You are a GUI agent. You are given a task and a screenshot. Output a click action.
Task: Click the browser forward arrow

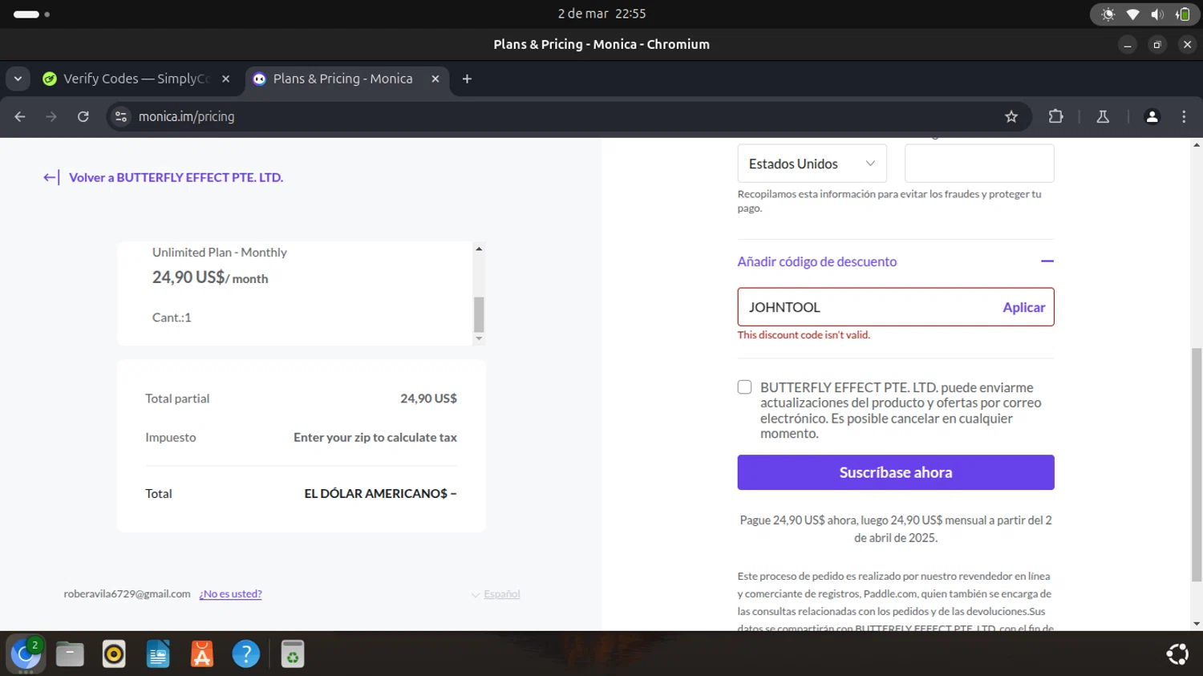tap(51, 116)
